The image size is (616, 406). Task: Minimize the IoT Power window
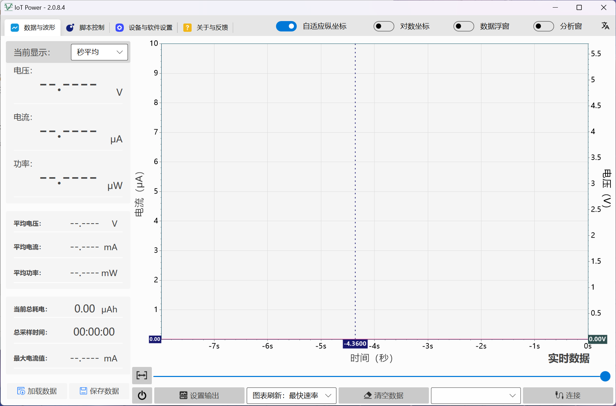555,8
